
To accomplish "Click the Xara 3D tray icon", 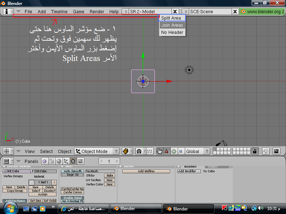I will [238, 208].
